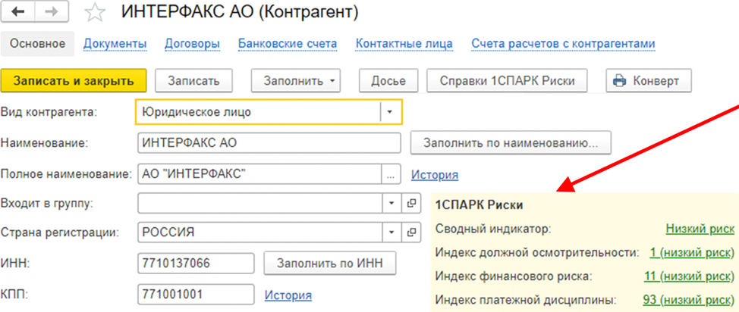Expand the Вид контрагента dropdown
The image size is (739, 312).
[390, 112]
